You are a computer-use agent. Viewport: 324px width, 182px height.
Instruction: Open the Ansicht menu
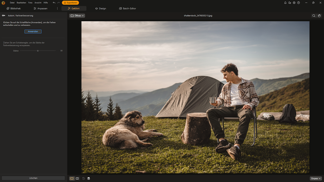tap(38, 3)
